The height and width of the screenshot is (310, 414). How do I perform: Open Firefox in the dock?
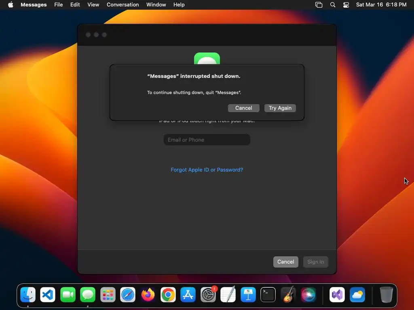click(148, 294)
